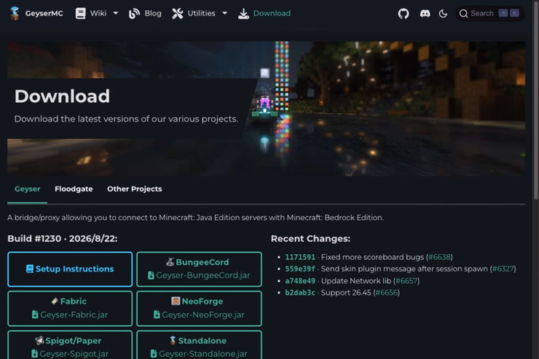The image size is (539, 359).
Task: Open the GitHub icon link
Action: point(404,13)
